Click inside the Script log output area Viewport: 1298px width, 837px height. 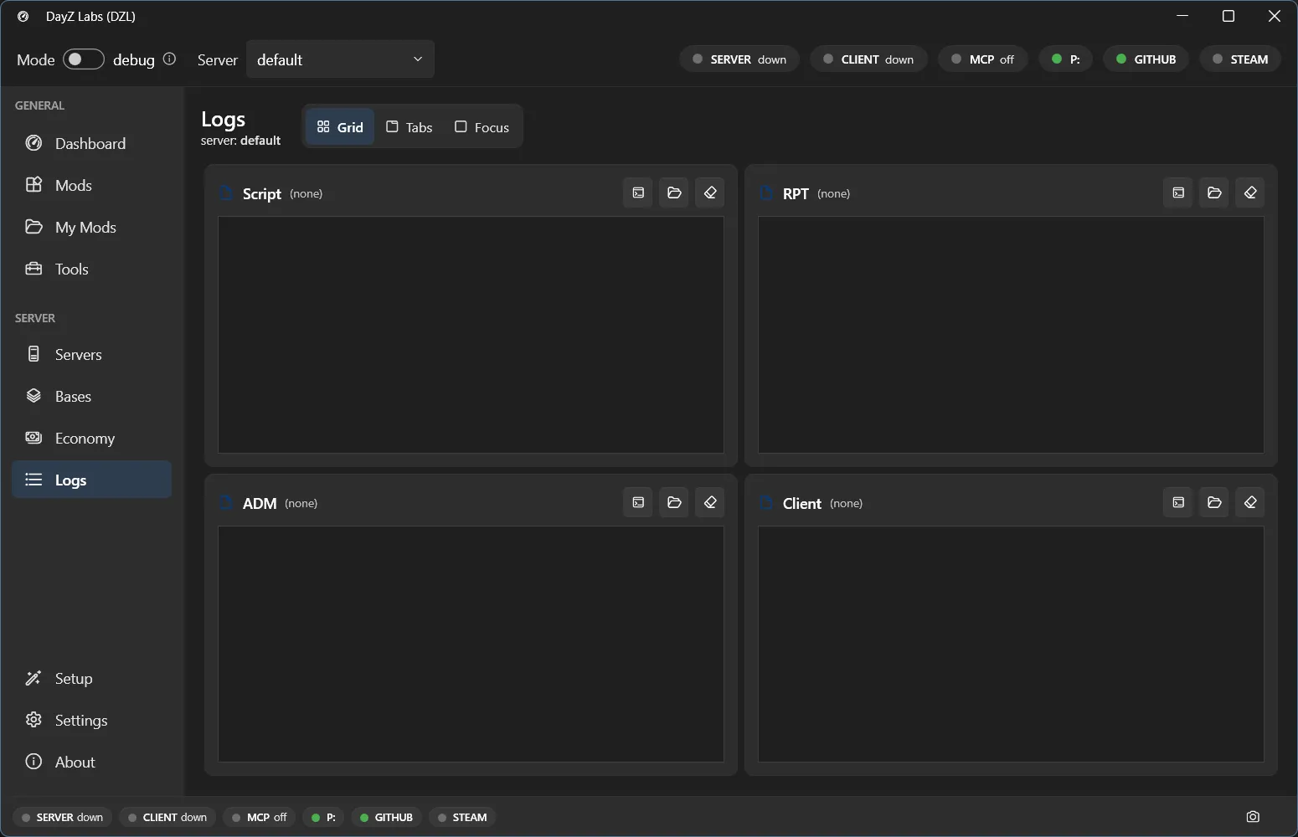coord(471,335)
